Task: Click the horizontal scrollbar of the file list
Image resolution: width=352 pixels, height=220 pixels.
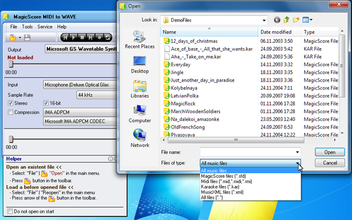Action: (x=236, y=140)
